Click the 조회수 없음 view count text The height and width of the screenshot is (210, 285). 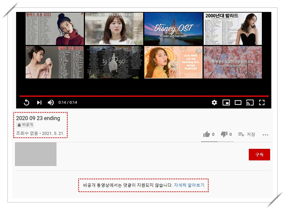point(27,133)
